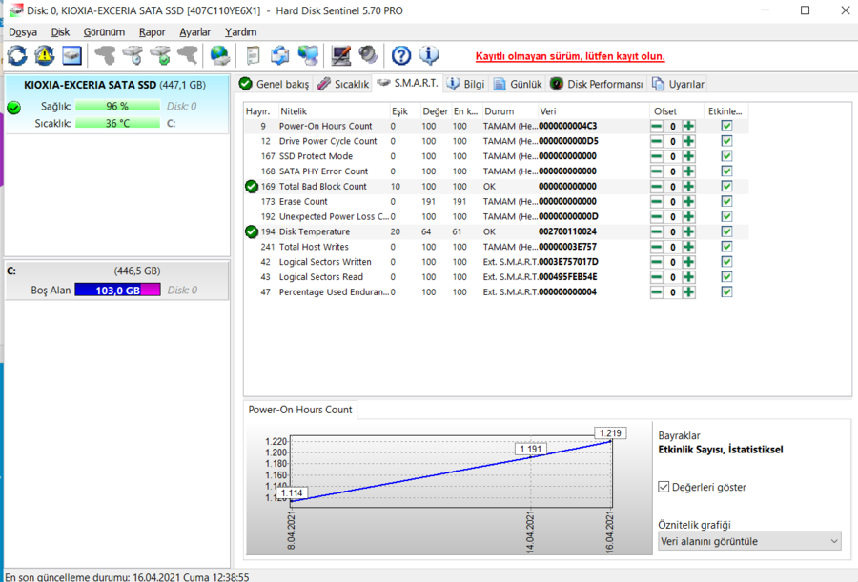This screenshot has width=858, height=582.
Task: Click the globe with disk toolbar icon
Action: tap(220, 55)
